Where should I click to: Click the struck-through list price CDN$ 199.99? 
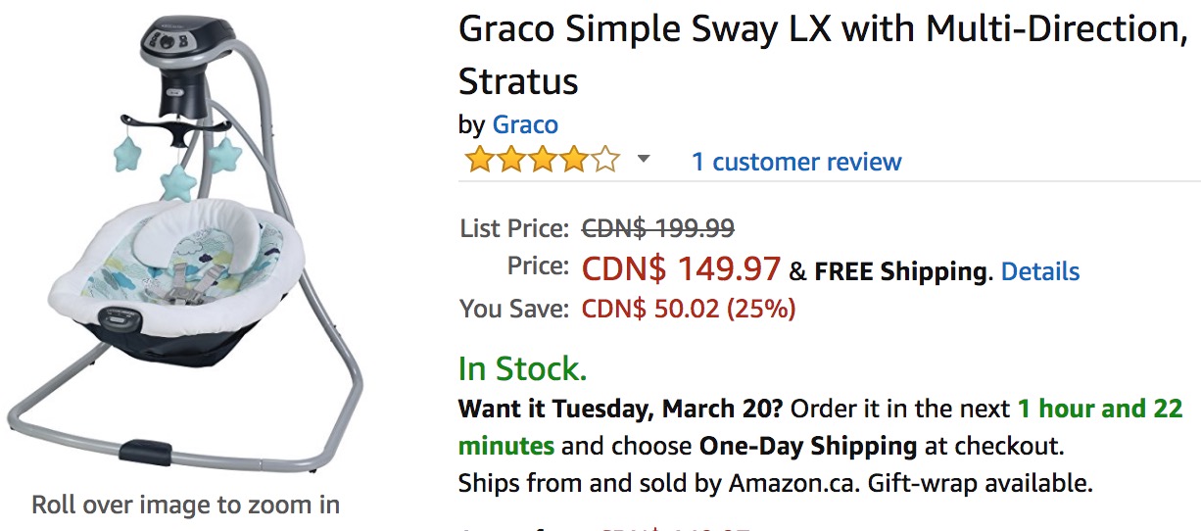click(x=658, y=228)
